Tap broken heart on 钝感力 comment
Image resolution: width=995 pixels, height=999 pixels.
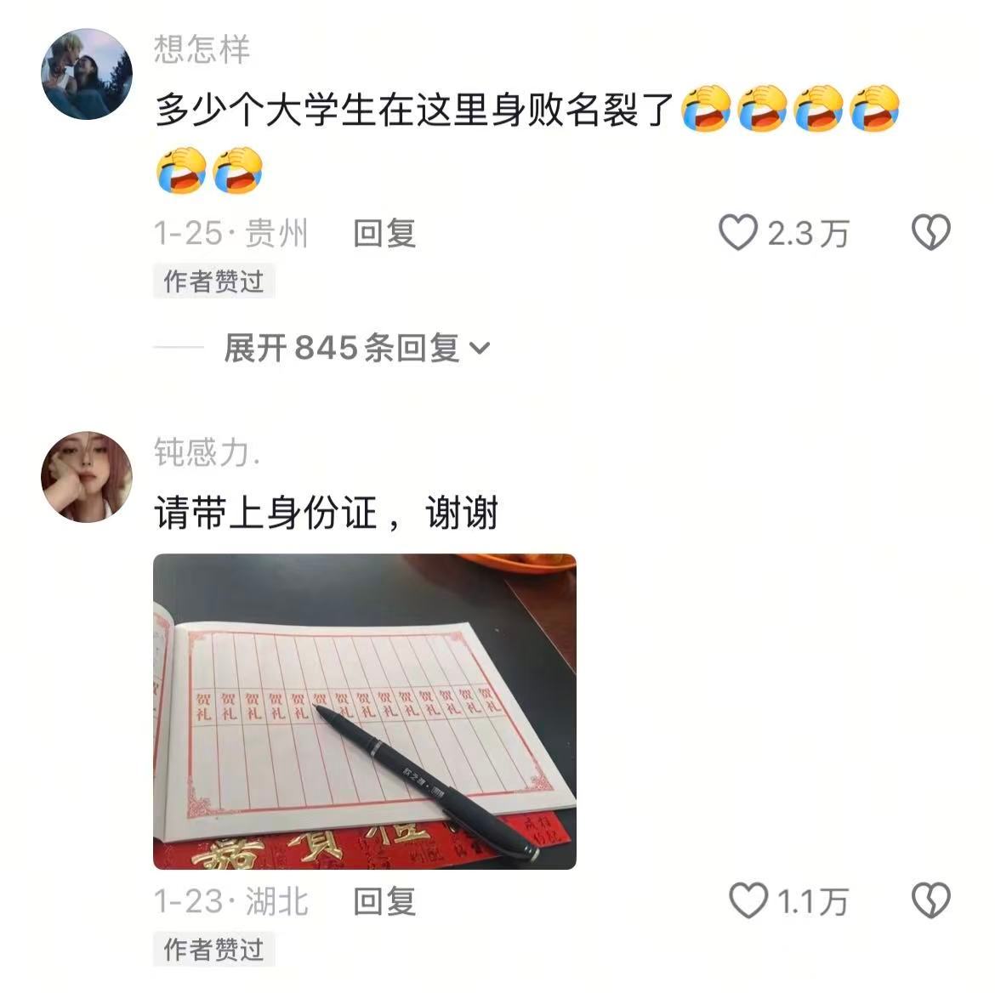pyautogui.click(x=930, y=900)
